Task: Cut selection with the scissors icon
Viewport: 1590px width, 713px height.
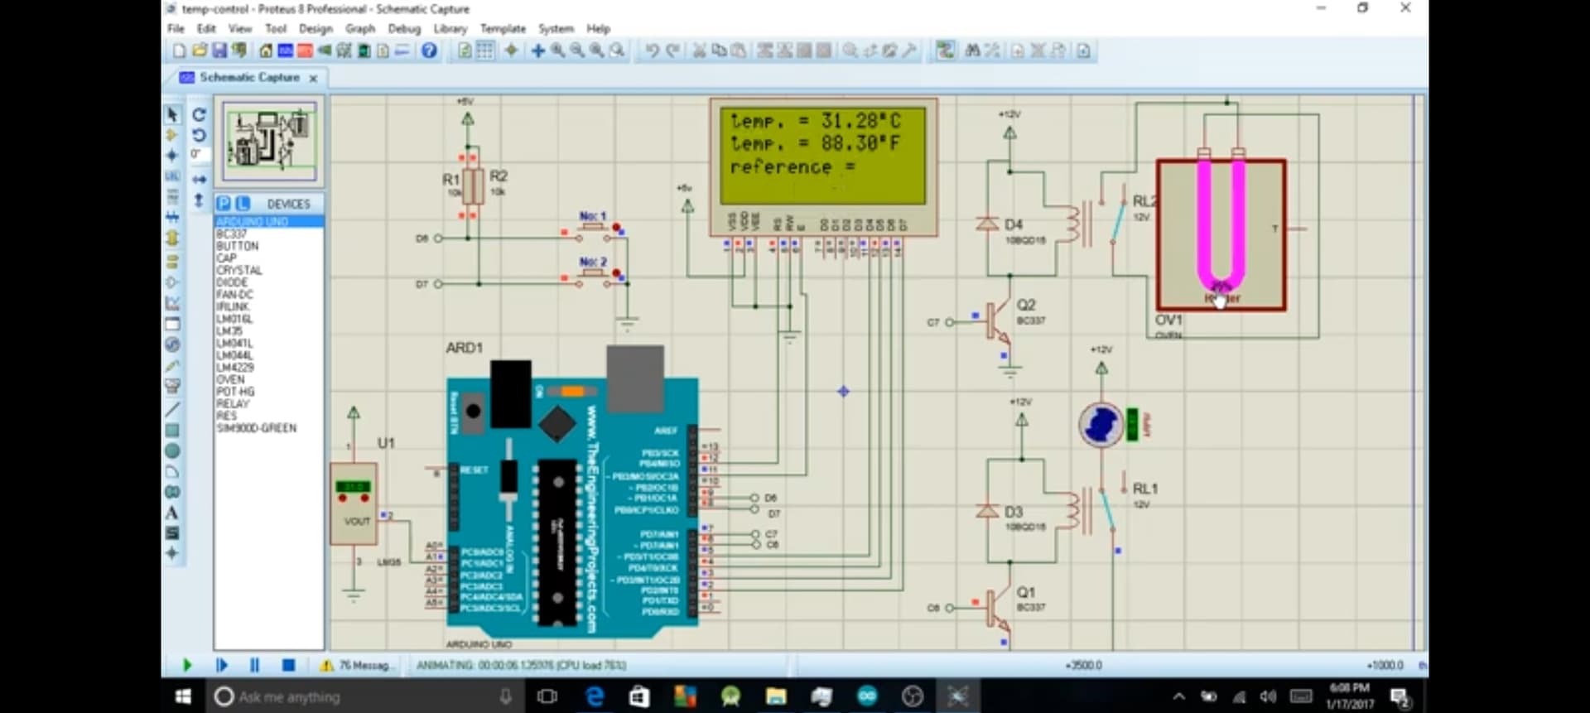Action: (700, 51)
